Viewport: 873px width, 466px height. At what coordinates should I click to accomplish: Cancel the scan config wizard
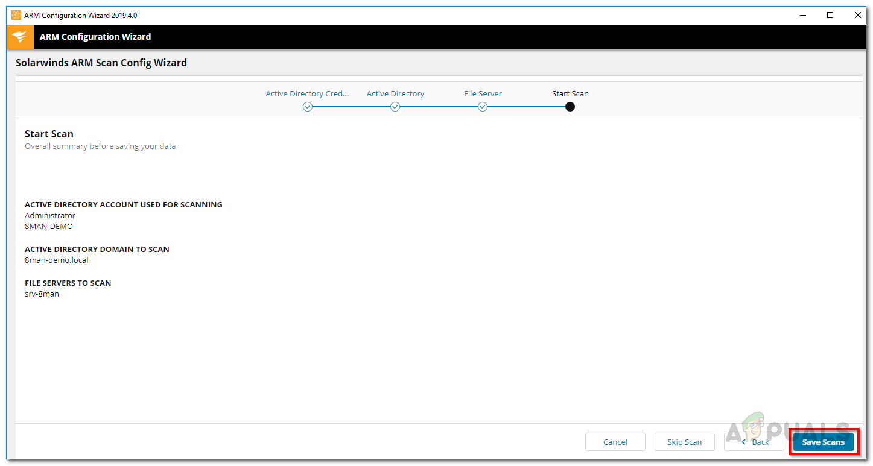(615, 442)
